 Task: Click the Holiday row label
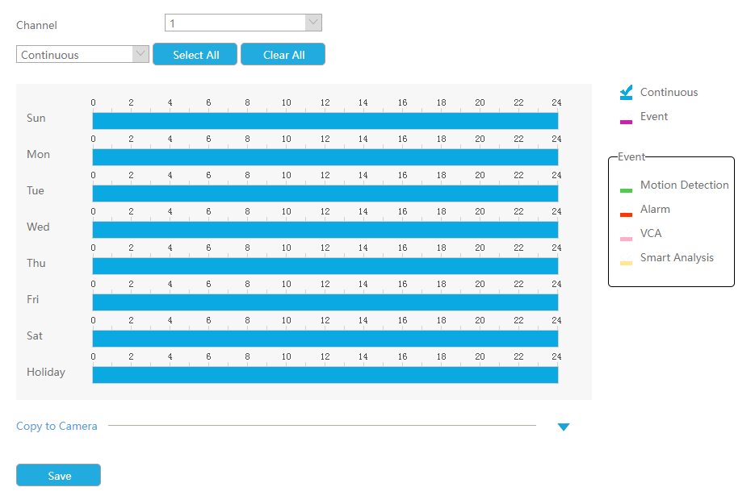pyautogui.click(x=46, y=373)
